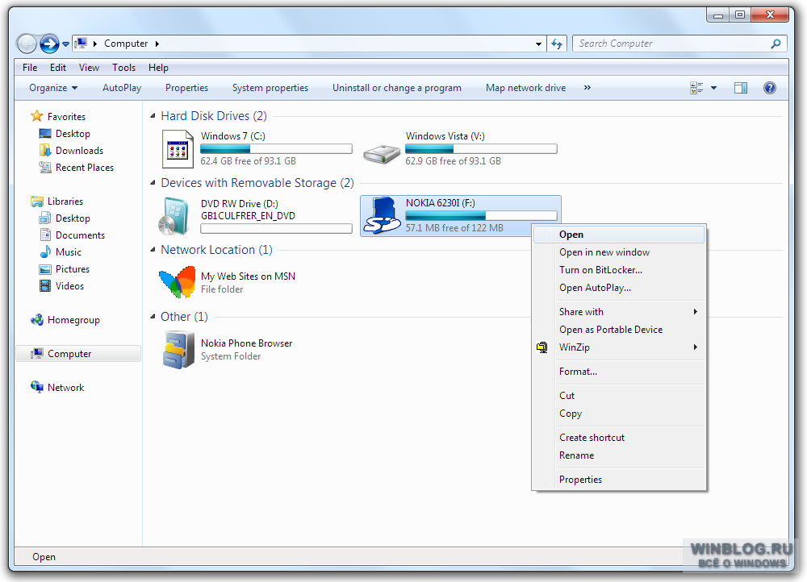Click NOKIA 6230I capacity bar
The height and width of the screenshot is (582, 807).
pyautogui.click(x=481, y=216)
